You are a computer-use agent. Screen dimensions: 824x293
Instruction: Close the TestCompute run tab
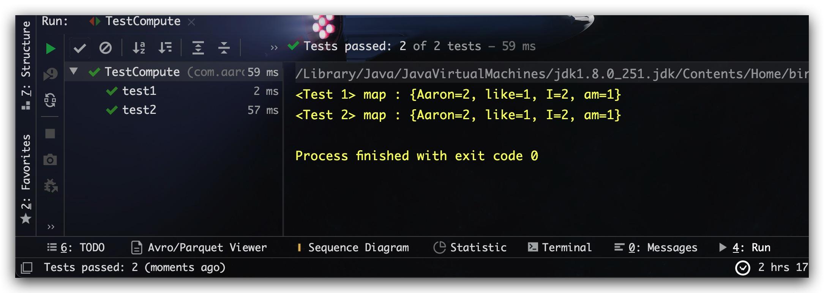click(x=191, y=22)
